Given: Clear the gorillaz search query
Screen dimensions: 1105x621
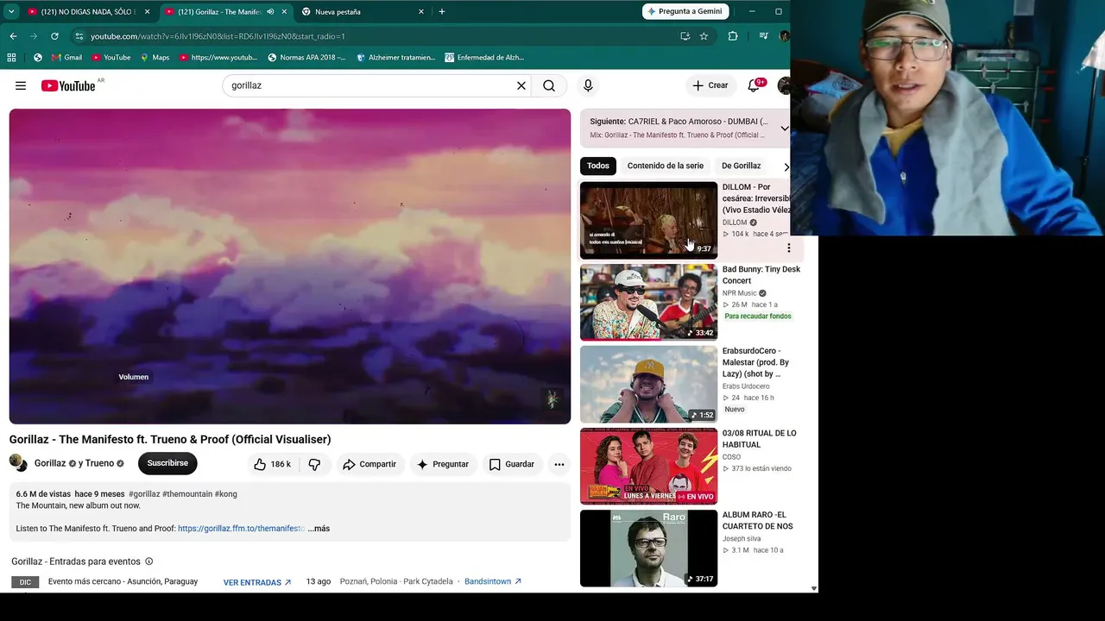Looking at the screenshot, I should tap(521, 85).
